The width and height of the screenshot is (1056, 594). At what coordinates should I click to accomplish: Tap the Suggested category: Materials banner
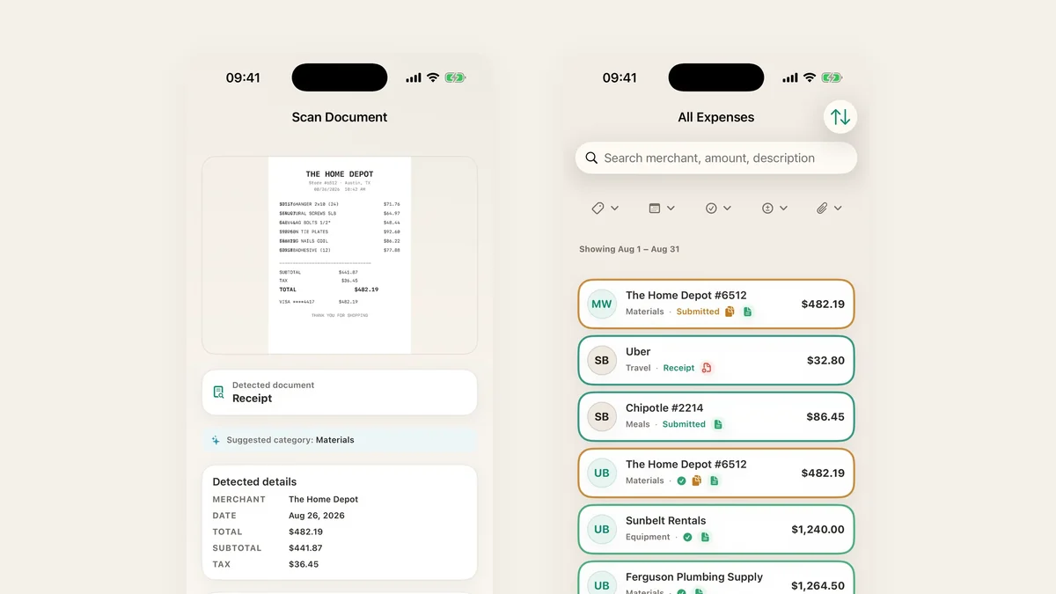coord(340,440)
